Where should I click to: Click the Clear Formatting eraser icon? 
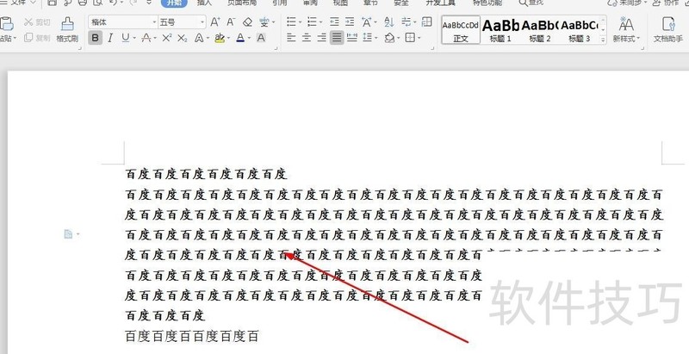(248, 22)
